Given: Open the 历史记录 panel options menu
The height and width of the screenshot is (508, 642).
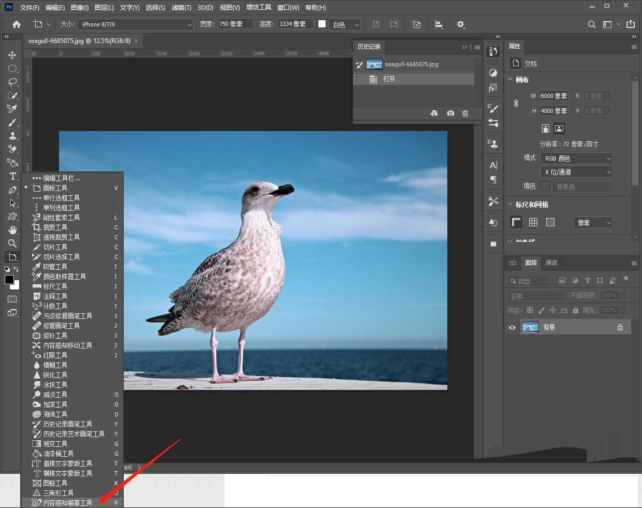Looking at the screenshot, I should 477,47.
